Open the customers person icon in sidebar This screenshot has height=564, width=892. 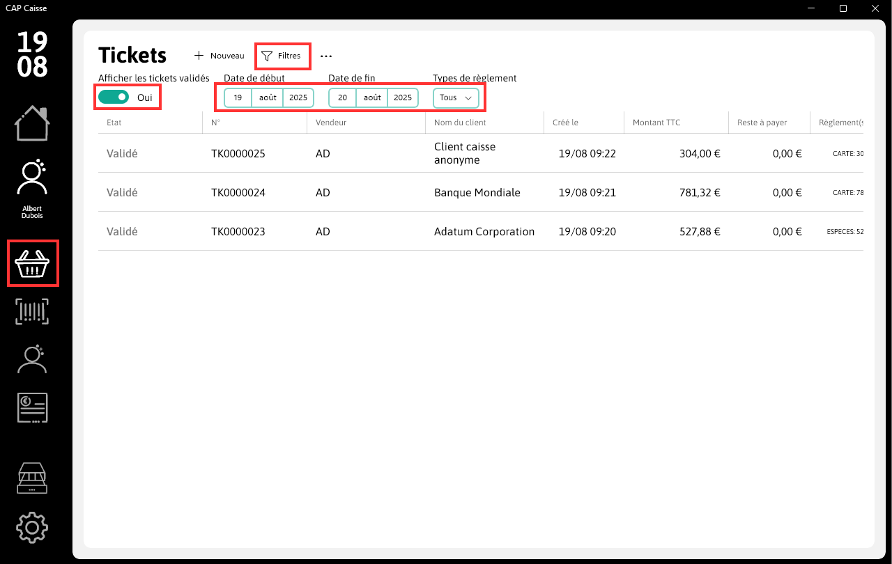(32, 359)
